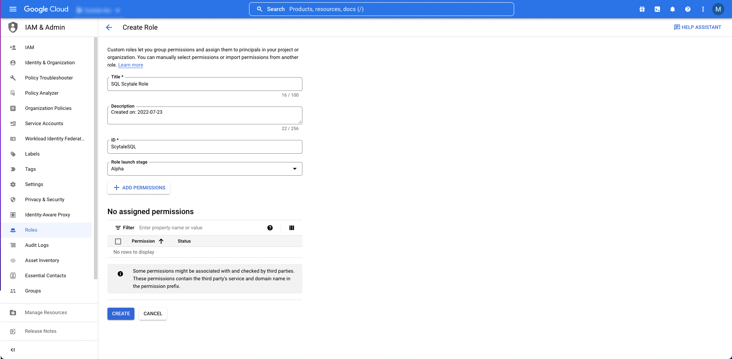
Task: Open the column display options icon
Action: pos(292,228)
